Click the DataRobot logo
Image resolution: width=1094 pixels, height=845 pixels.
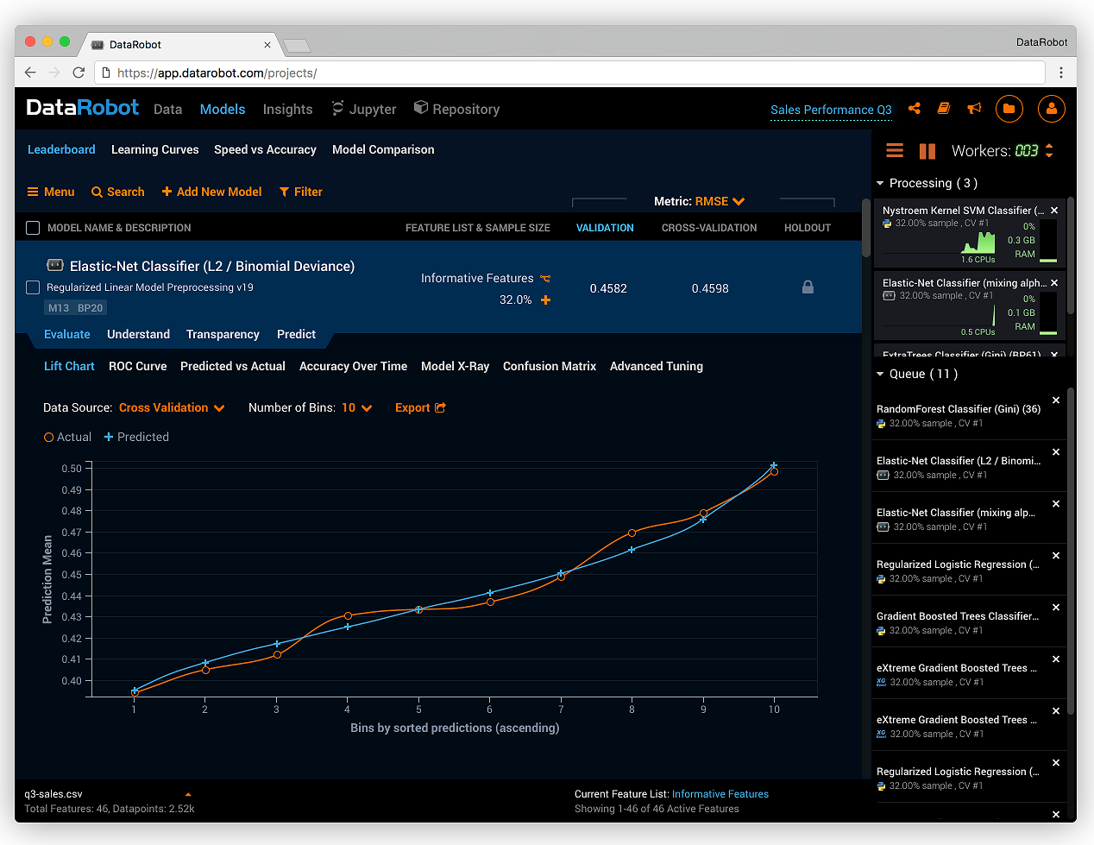click(x=82, y=108)
